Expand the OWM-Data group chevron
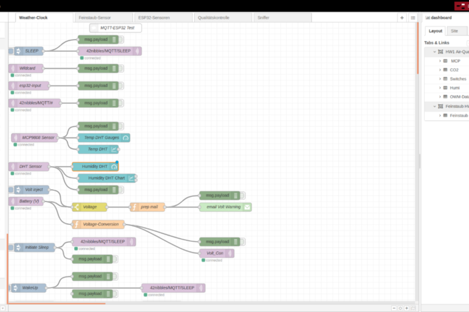This screenshot has width=469, height=312. pos(440,97)
